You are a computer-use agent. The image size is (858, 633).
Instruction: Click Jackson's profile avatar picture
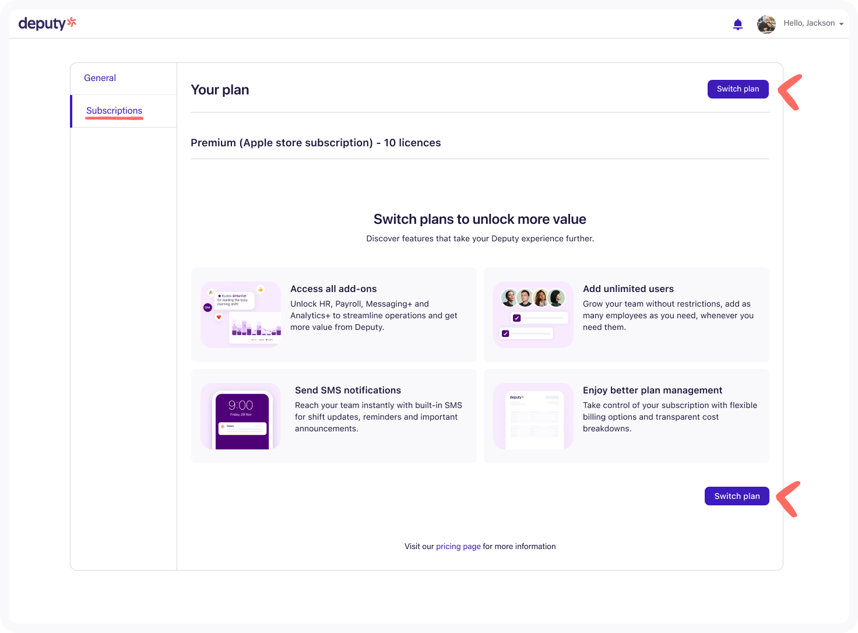[x=766, y=24]
